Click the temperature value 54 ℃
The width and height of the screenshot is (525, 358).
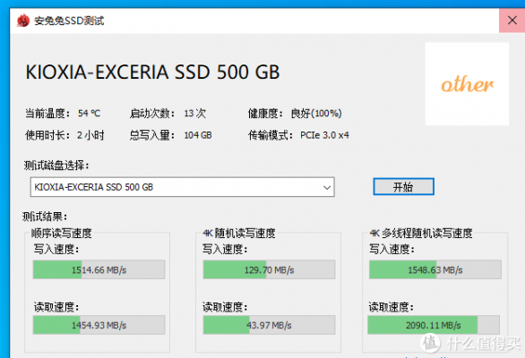click(89, 114)
